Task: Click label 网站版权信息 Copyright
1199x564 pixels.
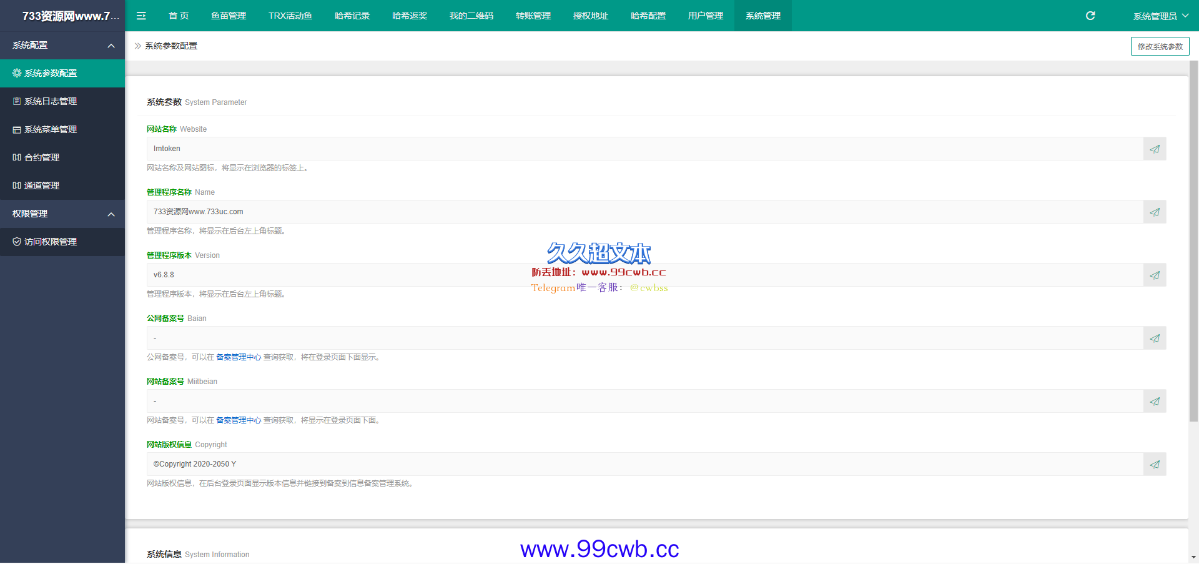Action: 187,445
